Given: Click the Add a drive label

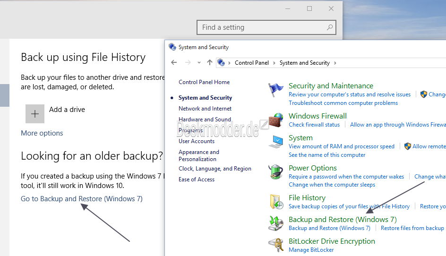Looking at the screenshot, I should [x=67, y=110].
